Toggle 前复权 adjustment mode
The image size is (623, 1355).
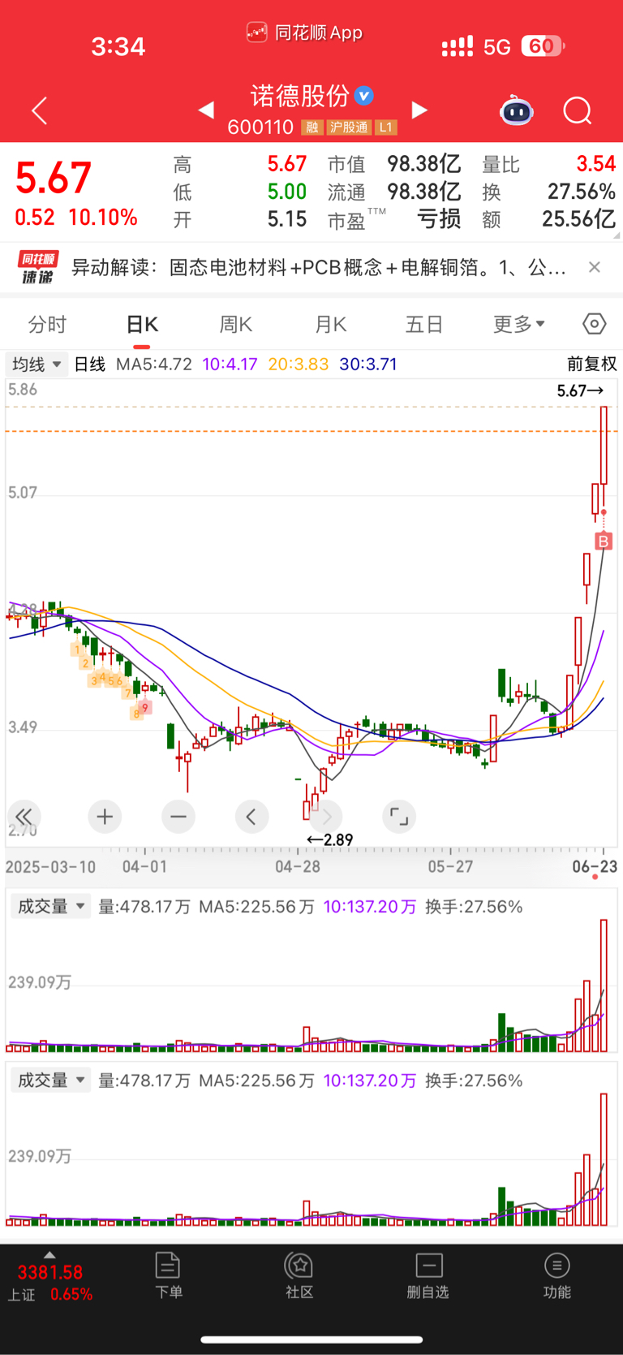click(x=592, y=365)
